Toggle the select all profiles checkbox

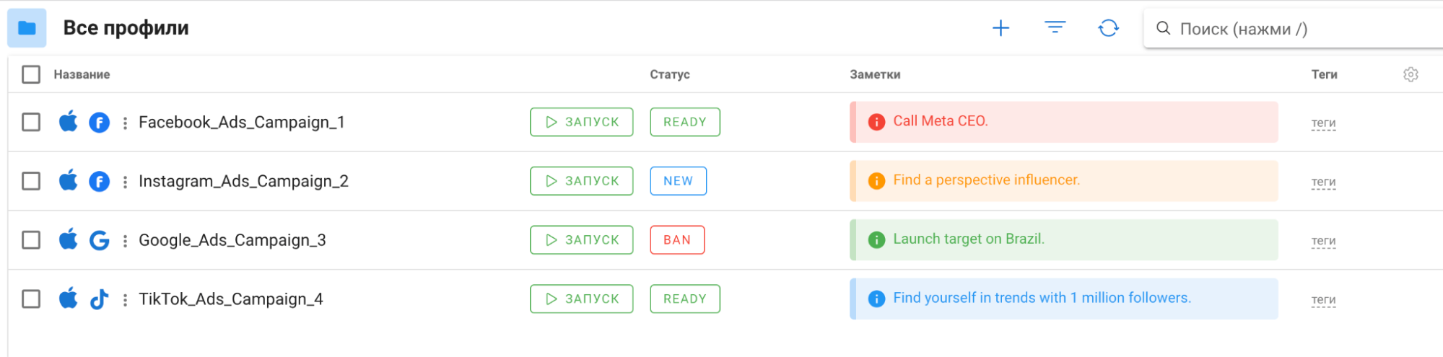coord(31,74)
